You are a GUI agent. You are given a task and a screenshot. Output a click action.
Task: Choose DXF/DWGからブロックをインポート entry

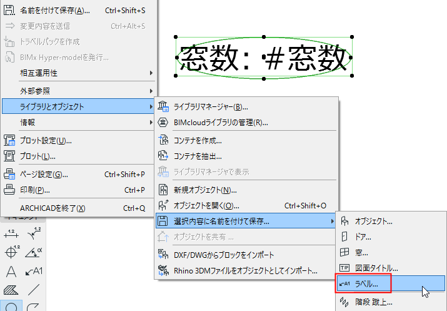(x=246, y=255)
